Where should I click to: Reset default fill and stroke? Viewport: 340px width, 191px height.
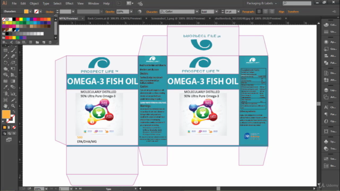[3, 122]
